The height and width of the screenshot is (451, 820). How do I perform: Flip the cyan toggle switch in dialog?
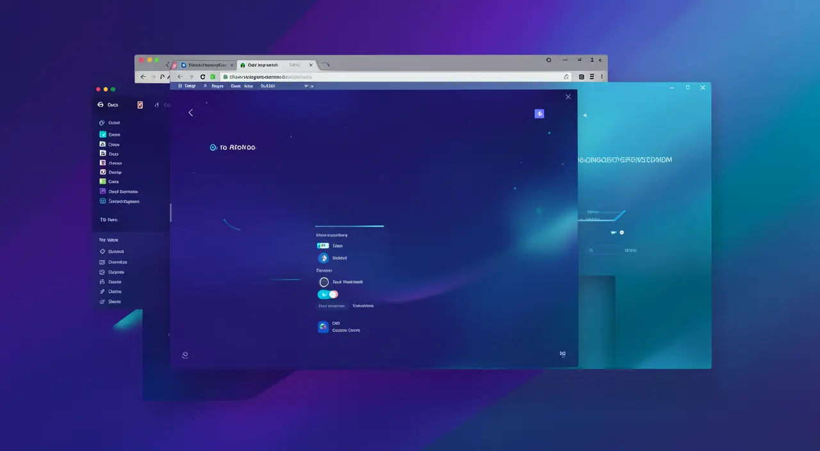click(327, 294)
